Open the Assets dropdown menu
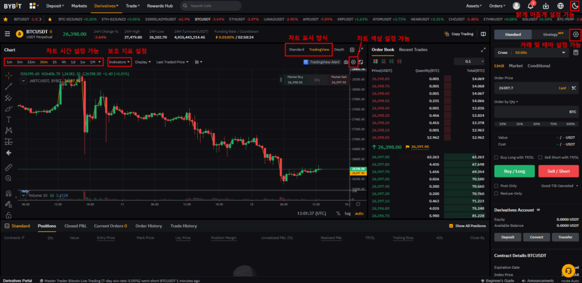Screen dimensions: 582x283 coord(474,6)
